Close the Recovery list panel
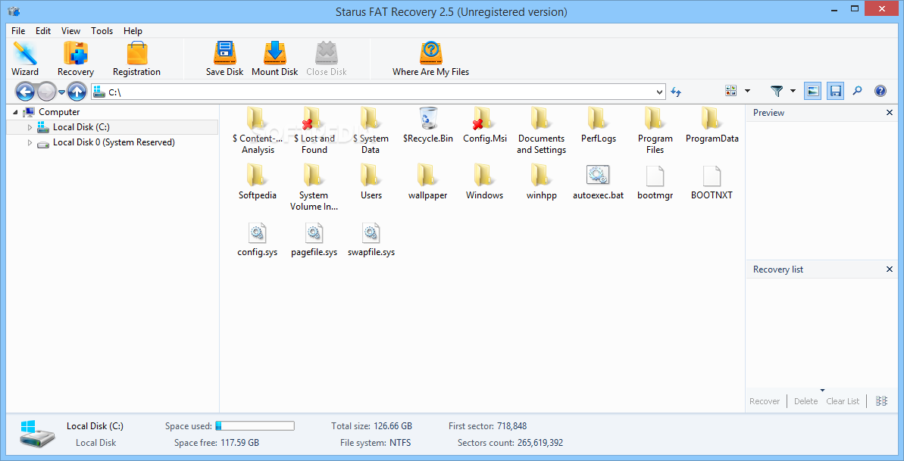The image size is (904, 461). pyautogui.click(x=889, y=269)
